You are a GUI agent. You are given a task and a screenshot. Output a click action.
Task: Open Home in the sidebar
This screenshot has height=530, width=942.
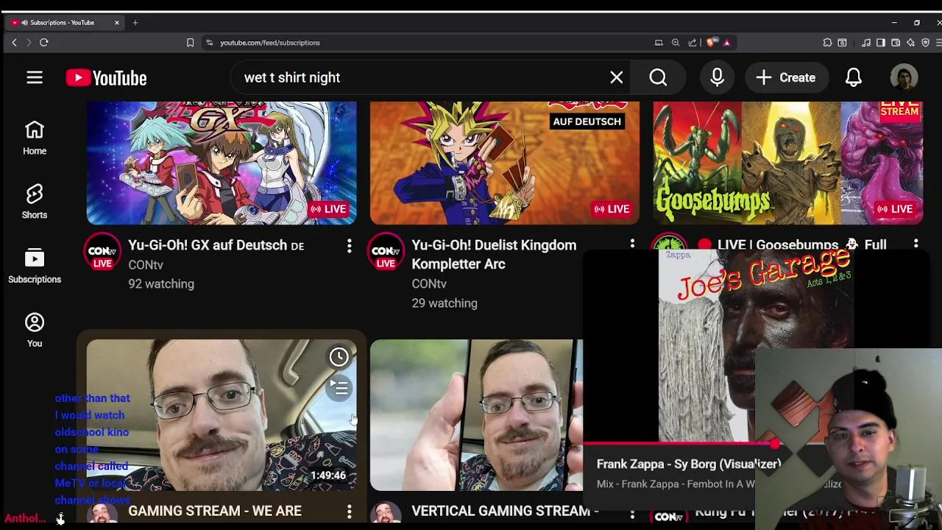[x=35, y=138]
